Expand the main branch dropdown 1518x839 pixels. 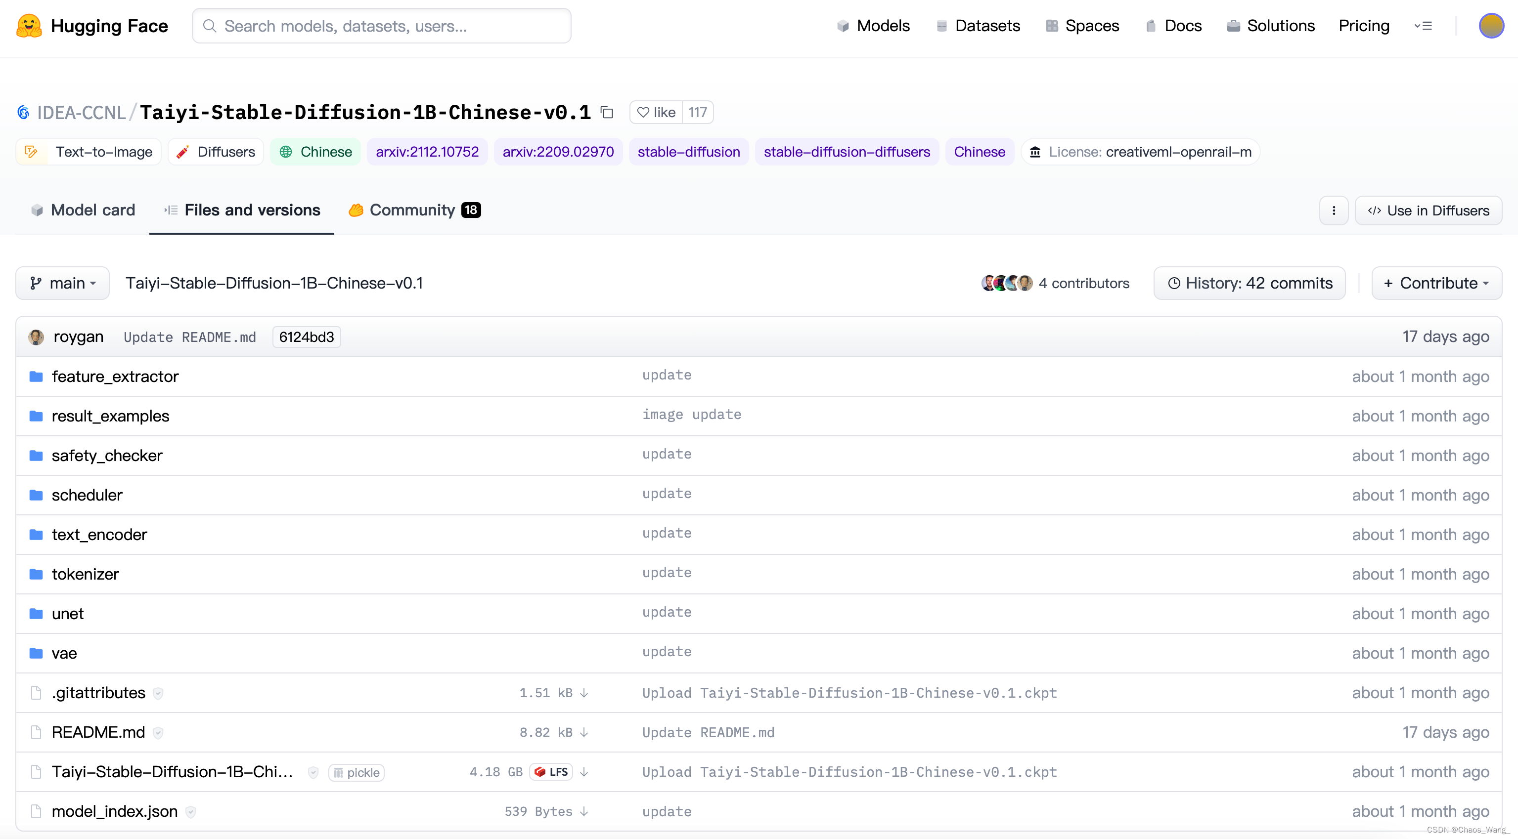pos(62,283)
